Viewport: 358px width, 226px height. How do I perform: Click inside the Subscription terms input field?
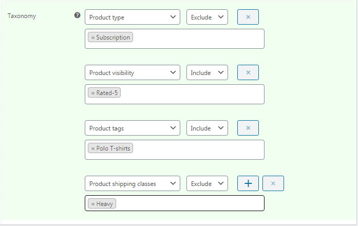point(198,39)
